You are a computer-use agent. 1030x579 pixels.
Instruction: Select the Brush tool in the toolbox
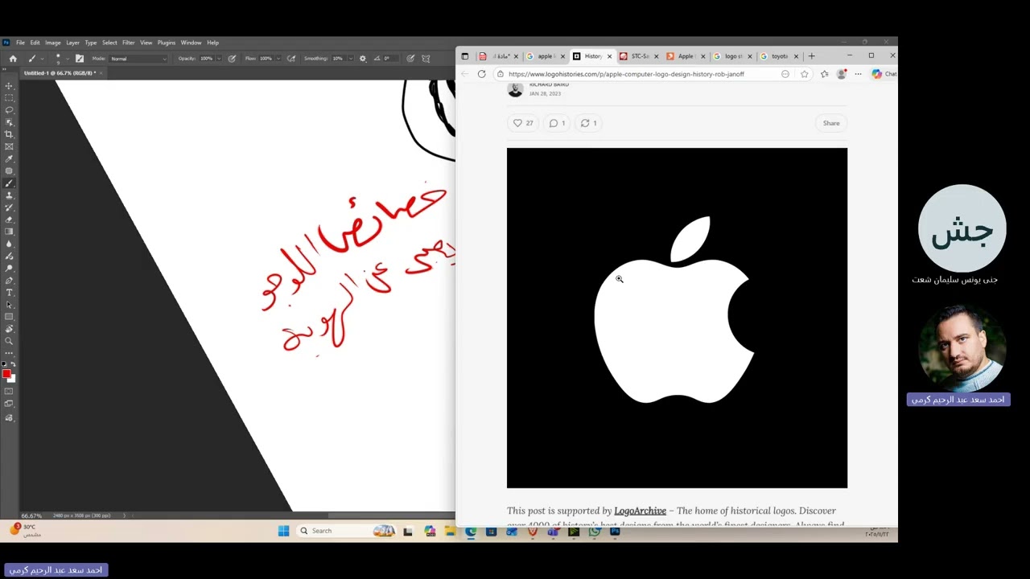coord(9,183)
